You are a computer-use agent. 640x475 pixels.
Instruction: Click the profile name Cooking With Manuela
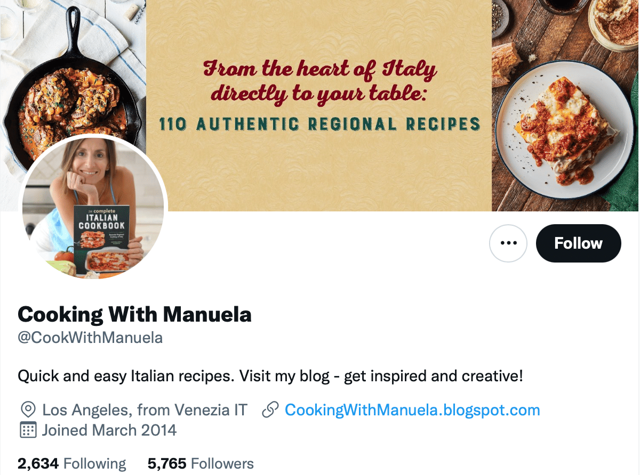click(x=135, y=314)
